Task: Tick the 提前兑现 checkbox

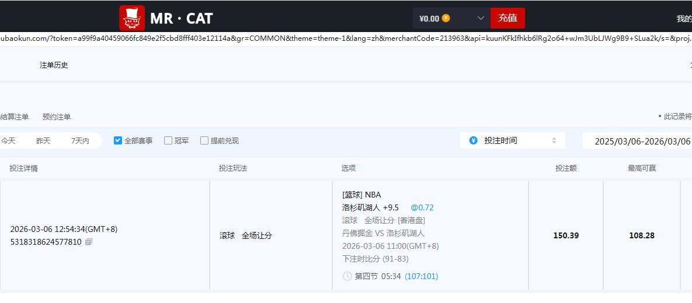Action: click(x=204, y=140)
